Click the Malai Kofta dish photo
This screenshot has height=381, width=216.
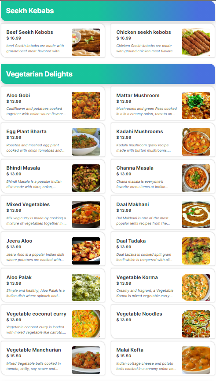click(x=196, y=360)
